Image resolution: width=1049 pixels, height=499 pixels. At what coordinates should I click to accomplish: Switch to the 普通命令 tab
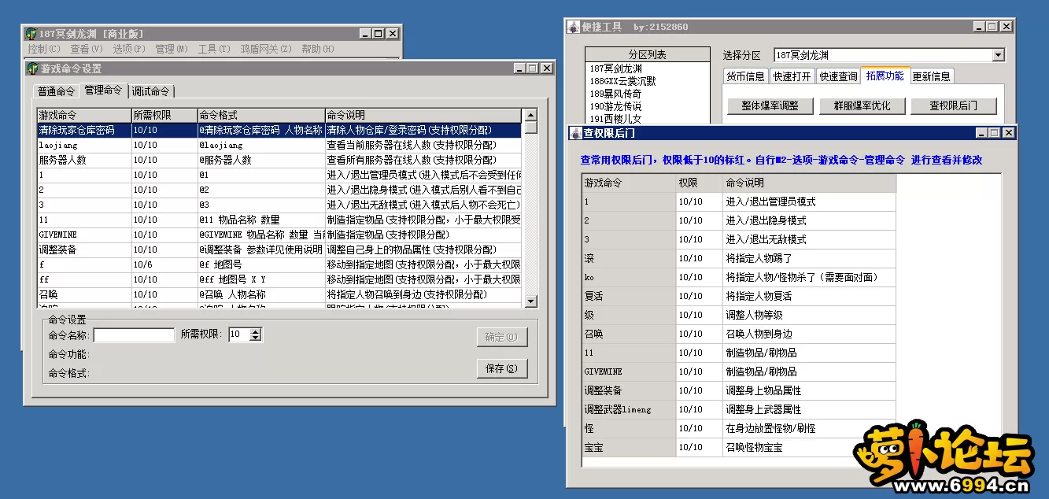(57, 91)
